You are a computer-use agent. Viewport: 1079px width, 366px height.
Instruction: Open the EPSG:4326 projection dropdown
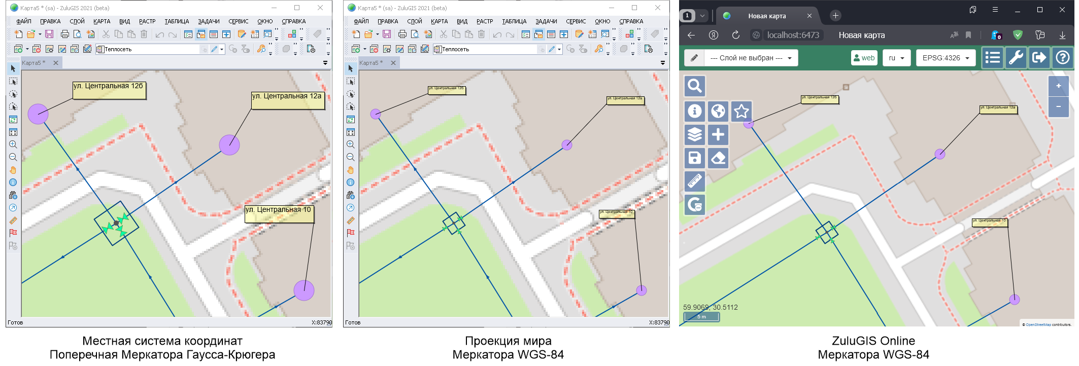pos(946,58)
